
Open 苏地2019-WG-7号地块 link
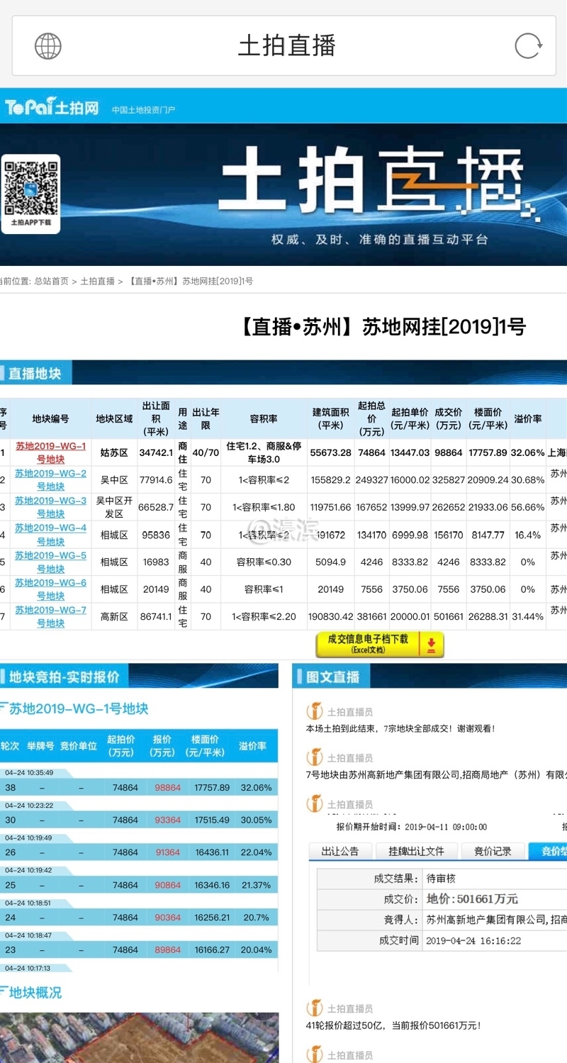[x=50, y=616]
